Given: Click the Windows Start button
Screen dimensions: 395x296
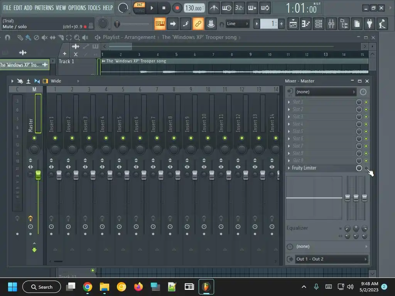Looking at the screenshot, I should (12, 287).
